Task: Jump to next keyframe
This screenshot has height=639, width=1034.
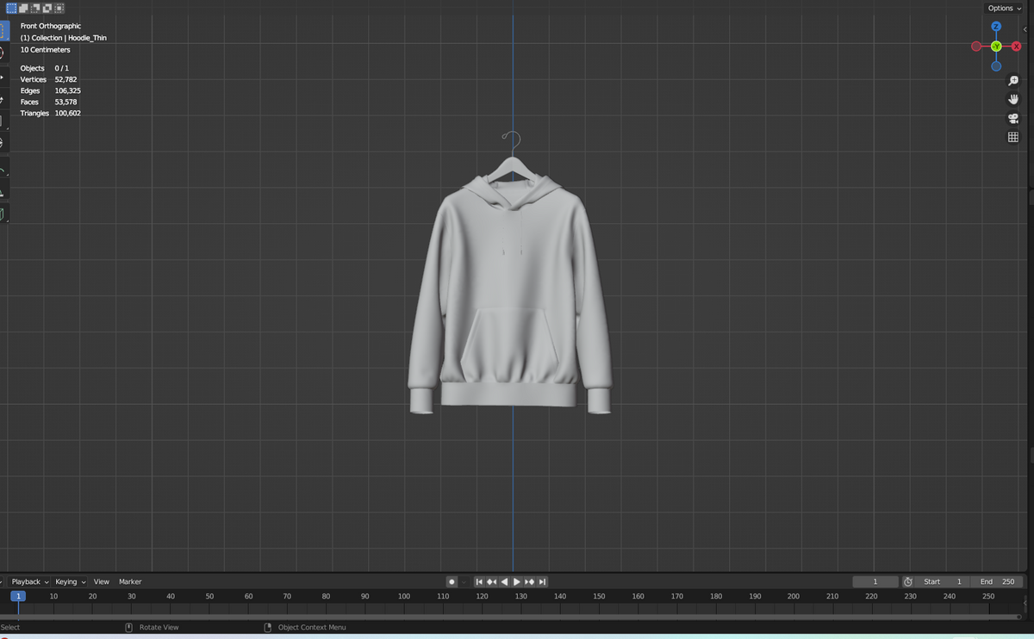Action: (529, 582)
